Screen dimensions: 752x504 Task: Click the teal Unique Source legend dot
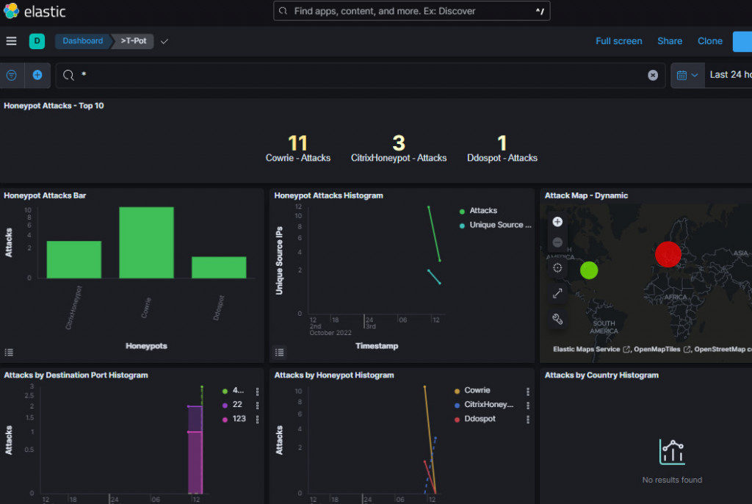click(462, 226)
